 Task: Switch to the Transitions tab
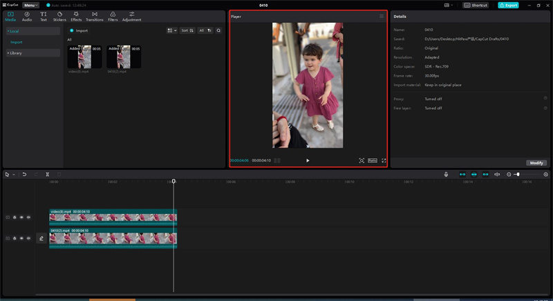pyautogui.click(x=94, y=16)
